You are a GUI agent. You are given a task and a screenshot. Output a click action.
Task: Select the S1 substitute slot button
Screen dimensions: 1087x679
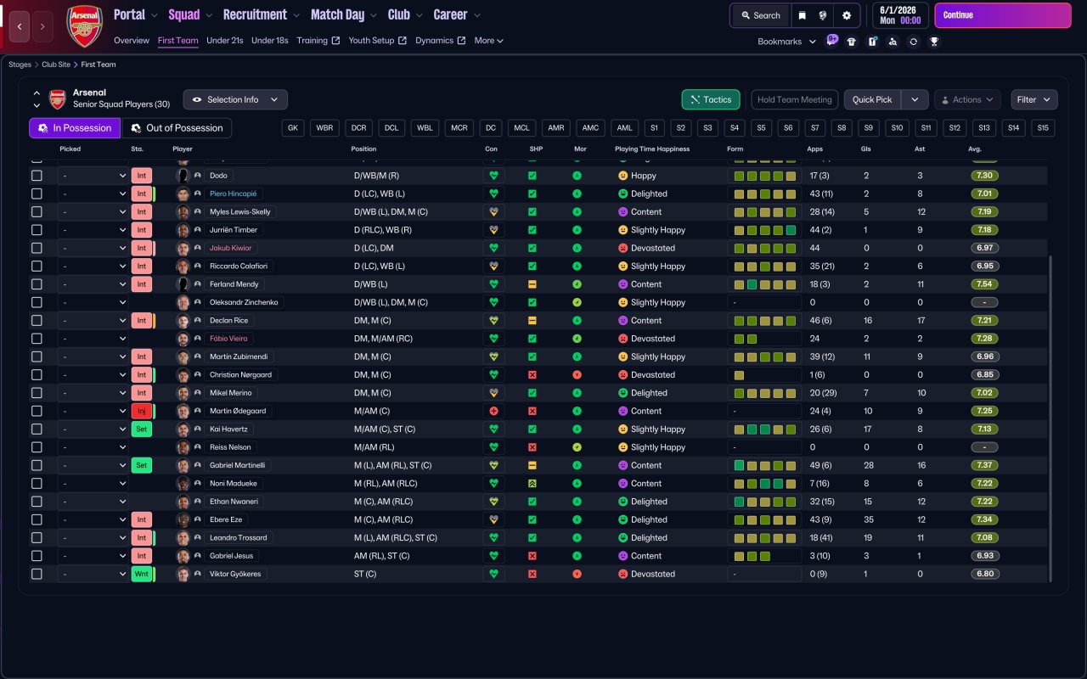[654, 128]
